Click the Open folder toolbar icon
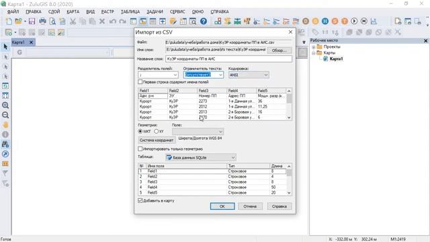The image size is (430, 242). (18, 21)
